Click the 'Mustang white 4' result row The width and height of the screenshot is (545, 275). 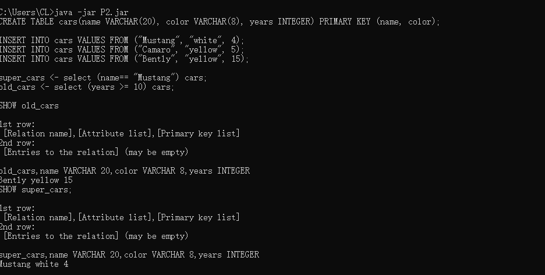pyautogui.click(x=34, y=265)
